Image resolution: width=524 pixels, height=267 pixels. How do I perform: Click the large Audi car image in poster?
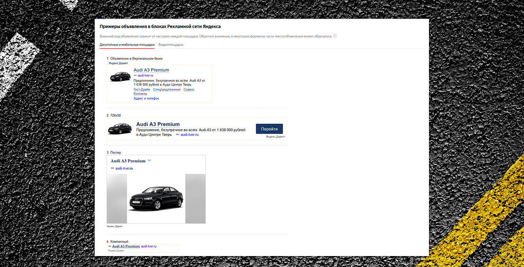tap(156, 199)
